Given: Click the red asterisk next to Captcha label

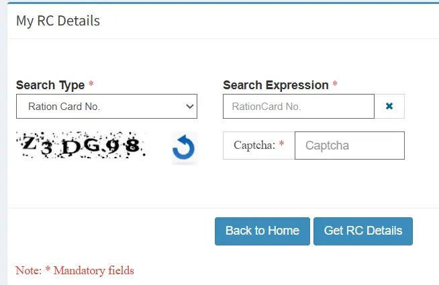Looking at the screenshot, I should tap(282, 146).
